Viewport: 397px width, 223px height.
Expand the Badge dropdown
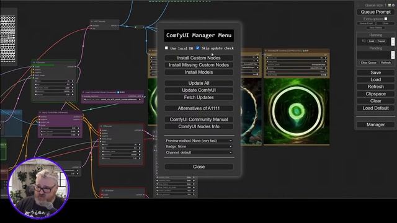198,146
